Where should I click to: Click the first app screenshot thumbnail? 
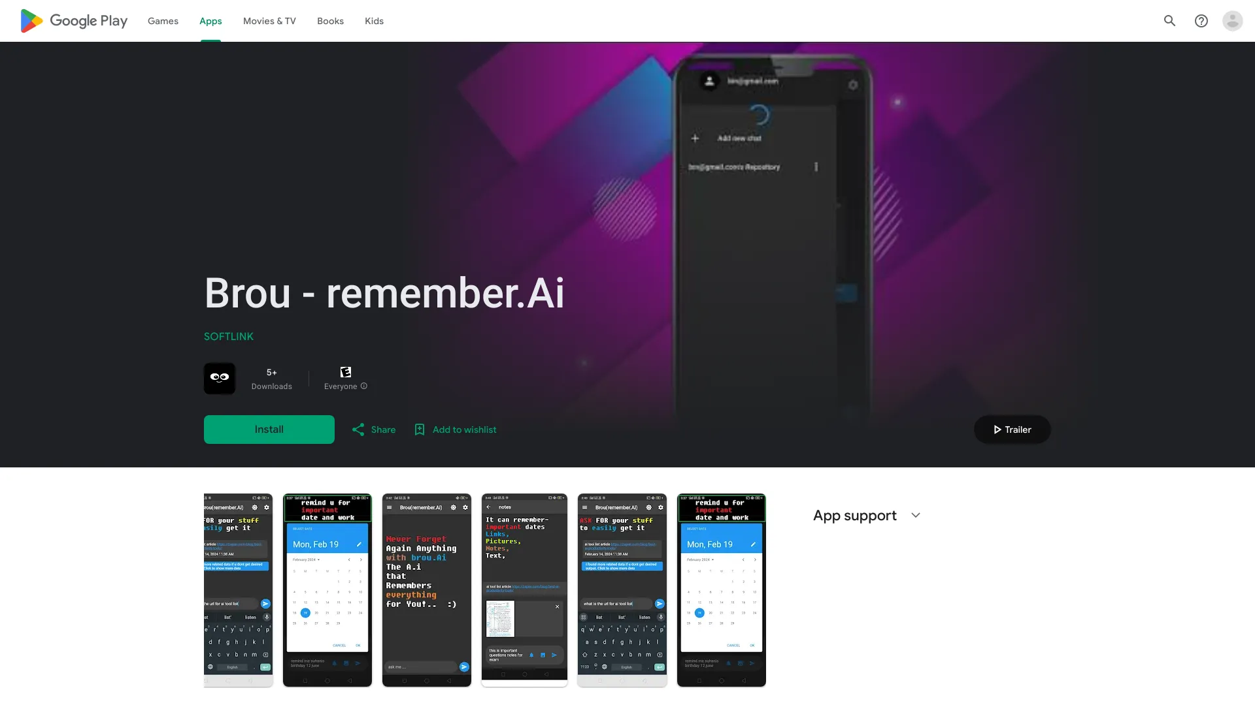238,589
